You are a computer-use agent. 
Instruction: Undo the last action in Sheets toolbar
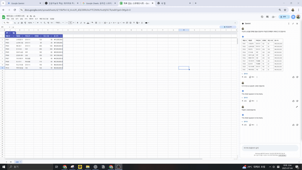[15, 23]
